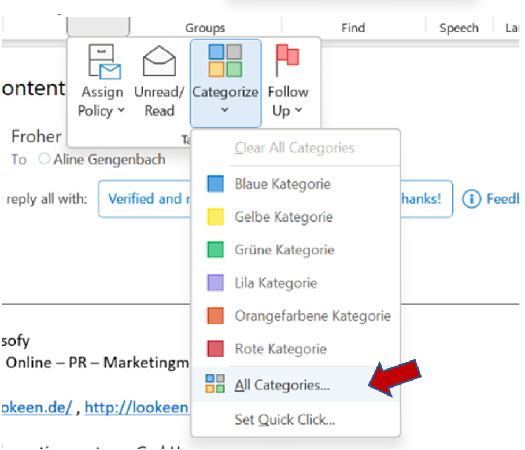Image resolution: width=525 pixels, height=450 pixels.
Task: Select Blaue Kategorie blue swatch
Action: [x=215, y=184]
